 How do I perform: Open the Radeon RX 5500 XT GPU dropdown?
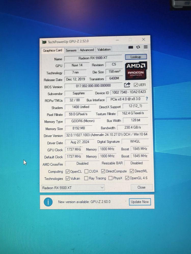click(x=73, y=188)
